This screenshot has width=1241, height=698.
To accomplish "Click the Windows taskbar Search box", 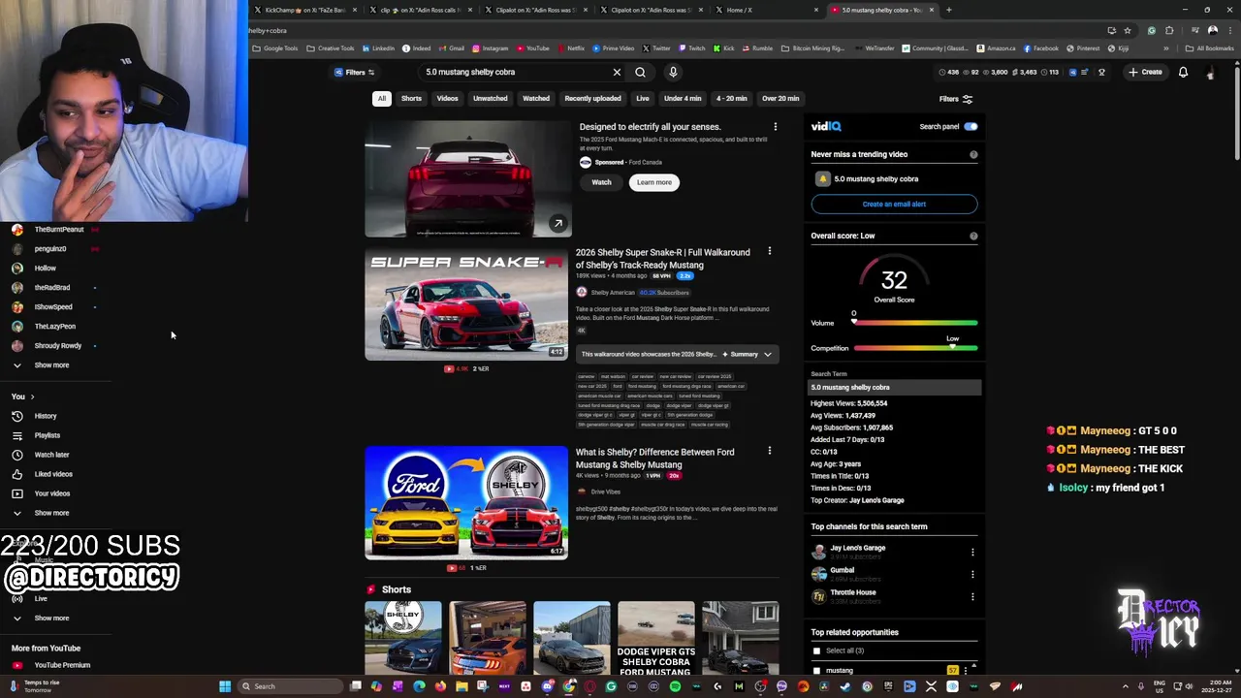I will pos(291,686).
